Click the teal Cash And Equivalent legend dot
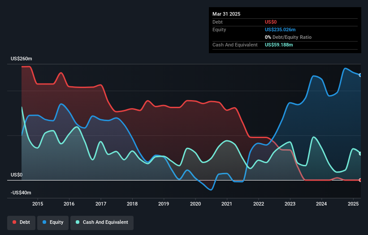368x235 pixels. 78,222
